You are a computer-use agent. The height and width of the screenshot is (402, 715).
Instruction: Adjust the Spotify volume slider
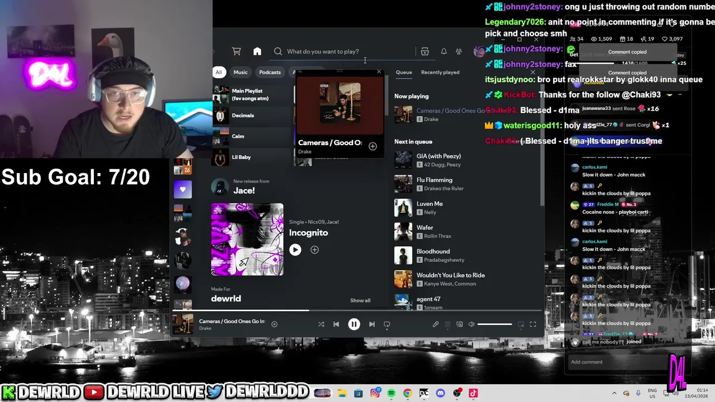point(494,324)
